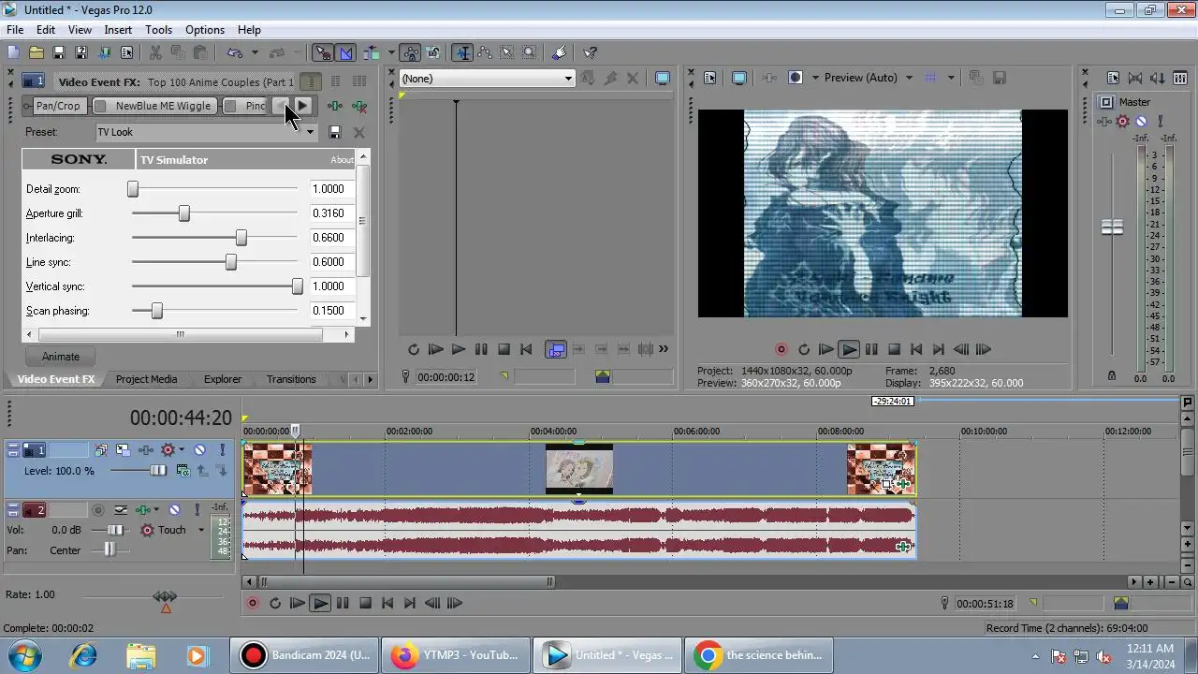Open Bandicam 2024 from the taskbar

click(305, 655)
